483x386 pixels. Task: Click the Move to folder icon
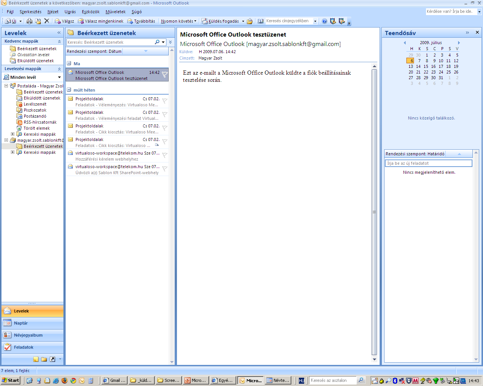click(x=38, y=21)
